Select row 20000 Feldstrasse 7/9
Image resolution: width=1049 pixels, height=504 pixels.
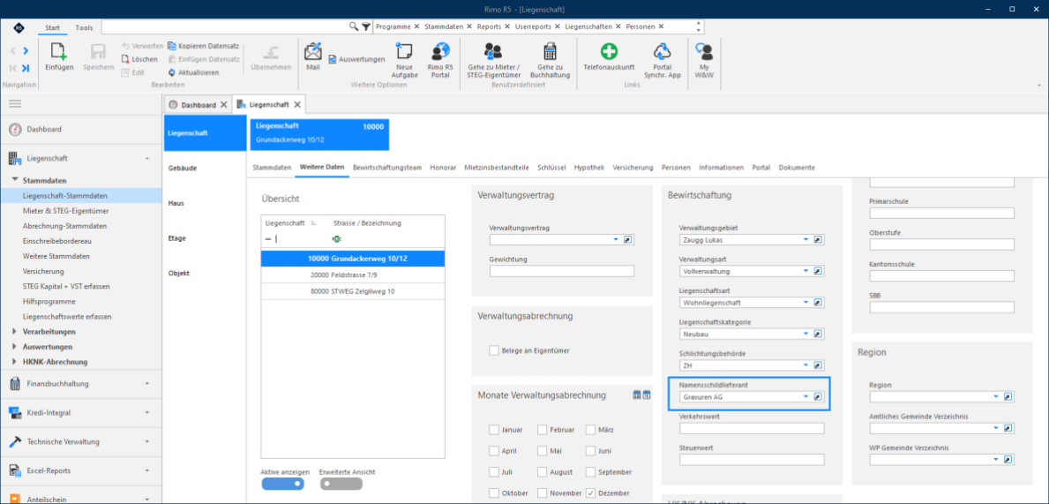coord(353,275)
